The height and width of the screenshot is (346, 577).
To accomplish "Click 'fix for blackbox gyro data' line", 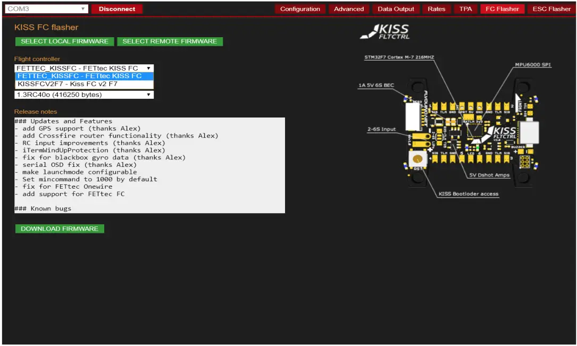I will click(x=100, y=157).
